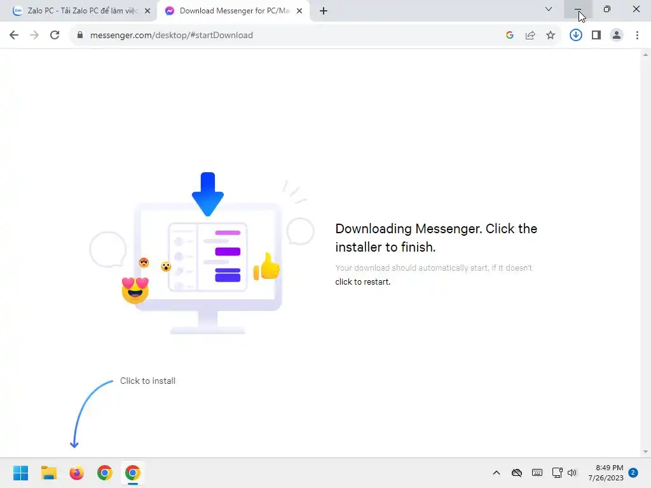Close the Zalo PC tab
The image size is (651, 488).
point(147,11)
